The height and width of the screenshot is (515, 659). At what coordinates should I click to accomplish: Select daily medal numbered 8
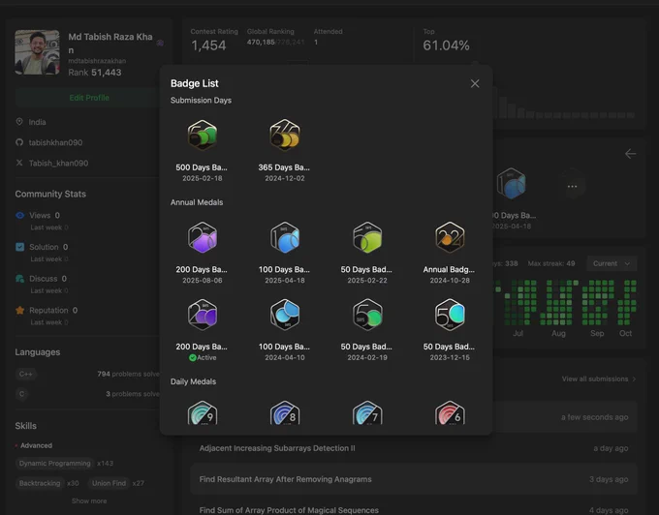[285, 412]
